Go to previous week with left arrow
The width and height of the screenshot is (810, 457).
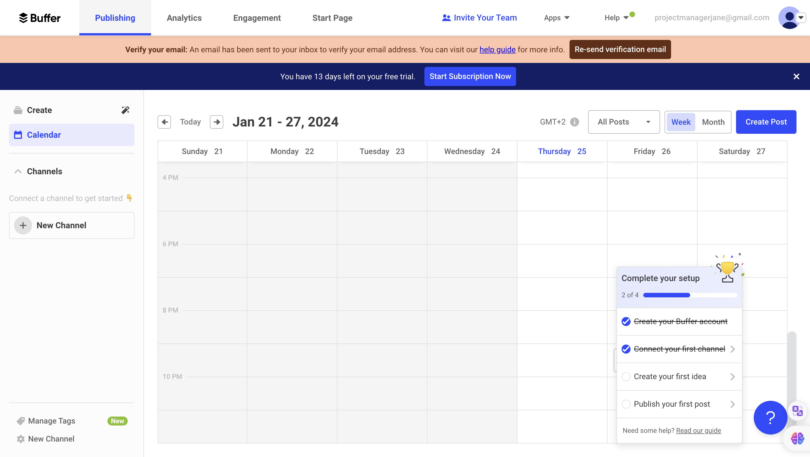click(x=164, y=122)
